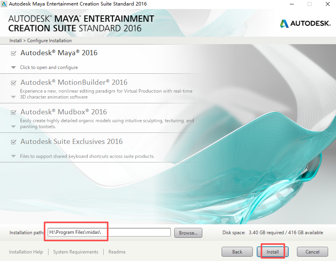Open the Readme link
The width and height of the screenshot is (336, 261).
pos(117,252)
